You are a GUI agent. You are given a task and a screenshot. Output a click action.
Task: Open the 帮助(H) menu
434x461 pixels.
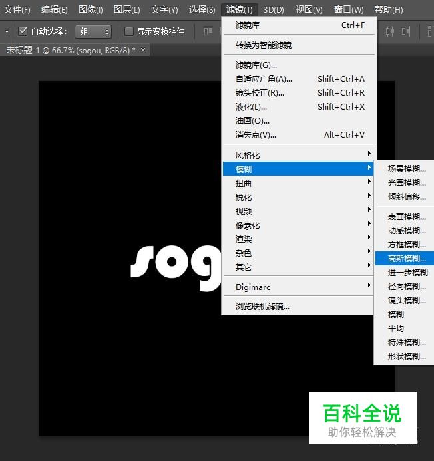click(x=388, y=10)
